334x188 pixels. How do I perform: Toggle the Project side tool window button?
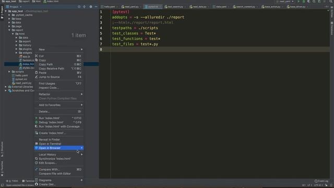pos(2,12)
